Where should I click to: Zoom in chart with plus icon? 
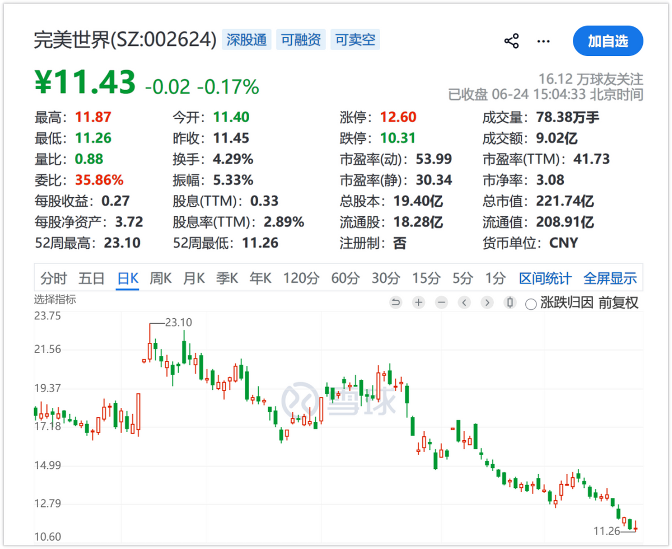pos(418,303)
